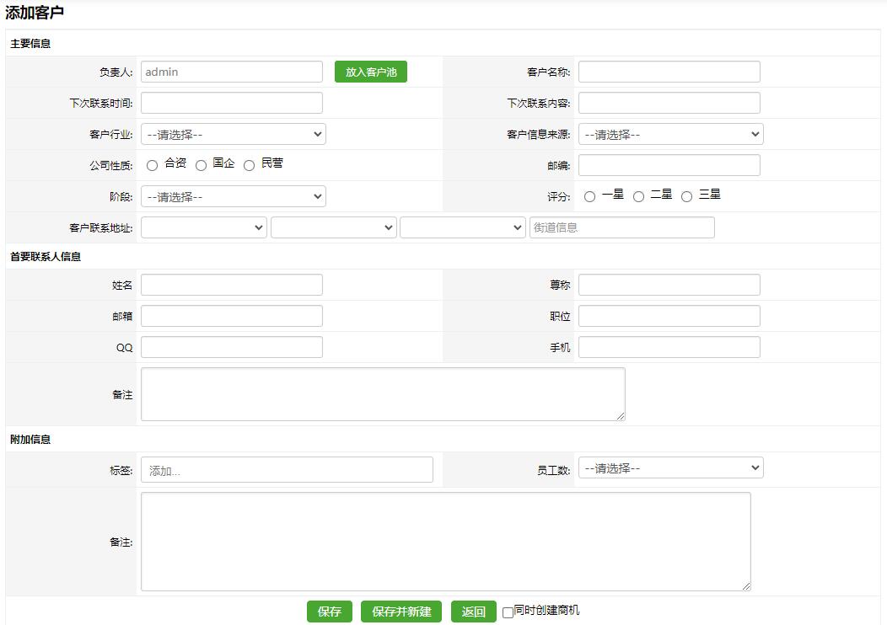The image size is (887, 625).
Task: Open the 客户行业 dropdown
Action: pos(233,134)
